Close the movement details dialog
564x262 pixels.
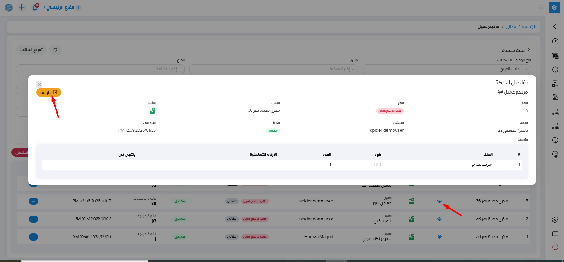coord(39,84)
